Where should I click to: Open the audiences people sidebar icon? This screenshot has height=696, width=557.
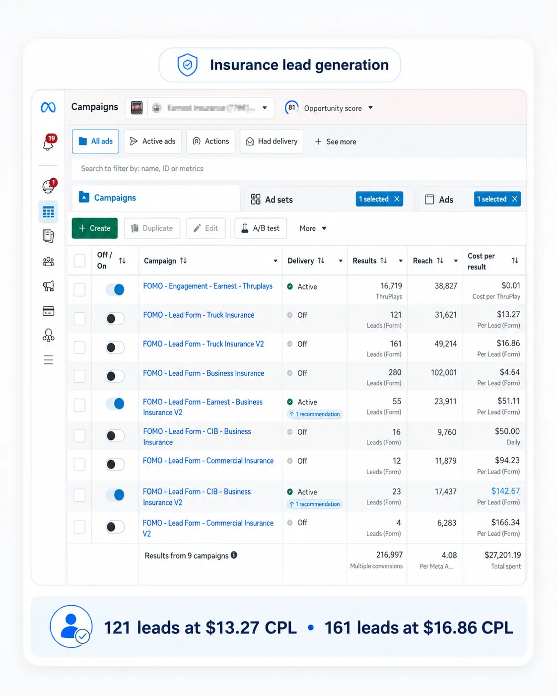coord(48,262)
